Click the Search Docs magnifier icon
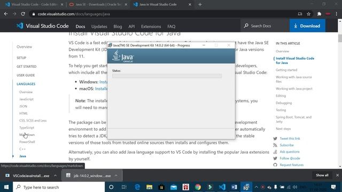Screen dimensions: 342x192 246,26
